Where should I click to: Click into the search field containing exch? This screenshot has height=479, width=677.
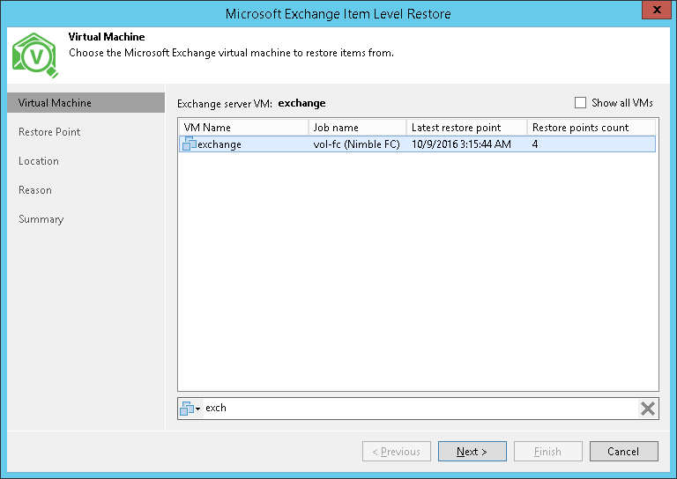[419, 409]
